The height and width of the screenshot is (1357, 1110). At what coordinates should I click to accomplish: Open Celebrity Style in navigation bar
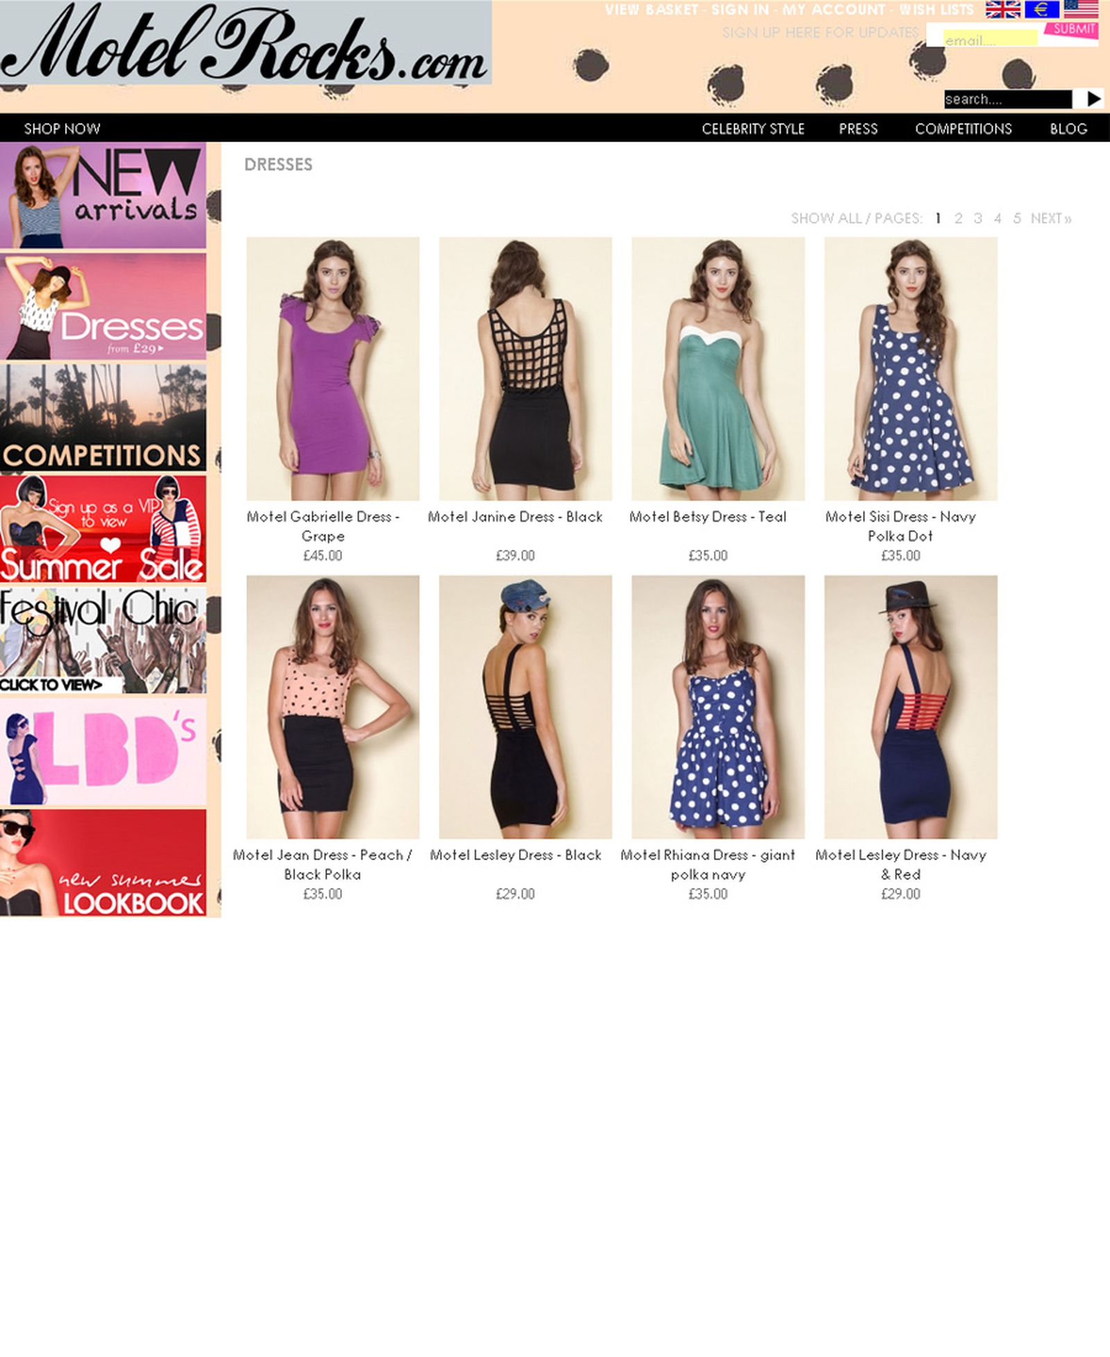[x=753, y=128]
